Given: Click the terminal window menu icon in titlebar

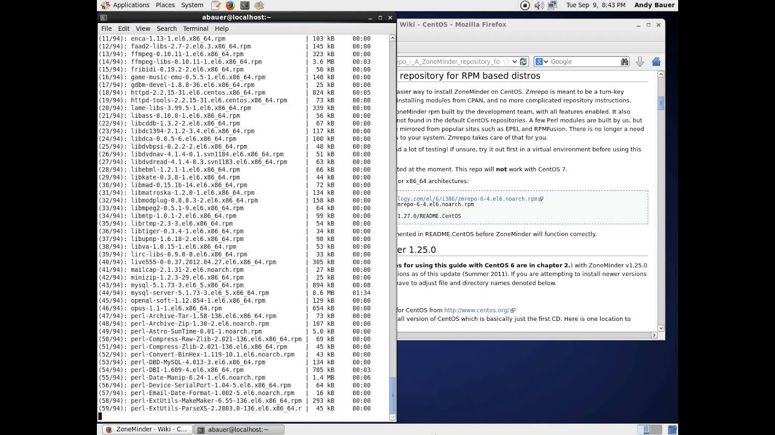Looking at the screenshot, I should coord(104,18).
